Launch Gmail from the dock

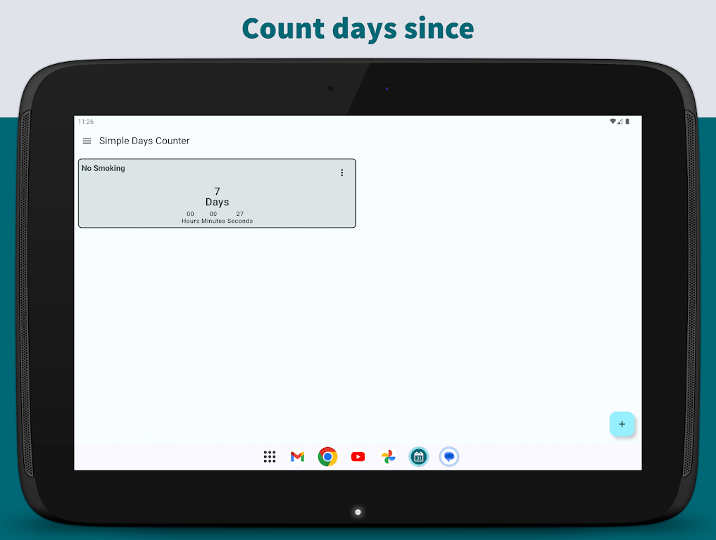pos(298,457)
